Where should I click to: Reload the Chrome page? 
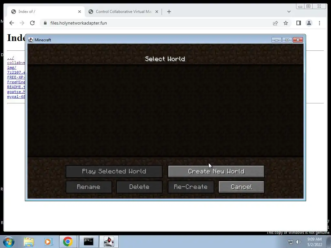click(32, 23)
